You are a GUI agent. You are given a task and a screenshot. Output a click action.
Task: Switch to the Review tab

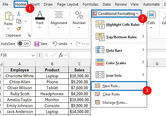coord(121,4)
